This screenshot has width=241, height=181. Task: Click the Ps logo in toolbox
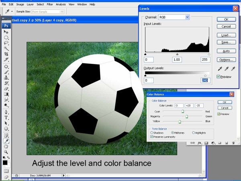click(6, 26)
